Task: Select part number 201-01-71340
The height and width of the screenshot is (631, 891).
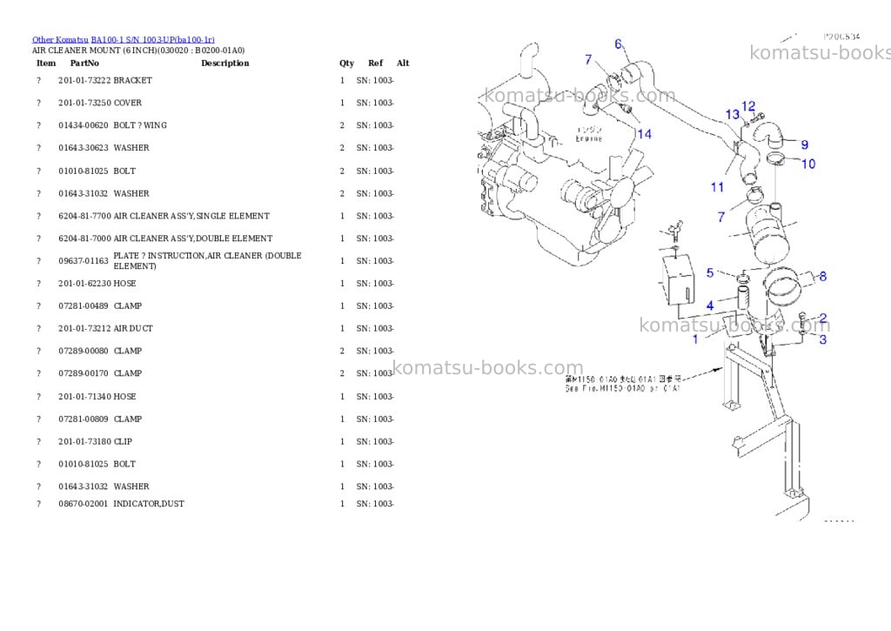Action: (84, 397)
